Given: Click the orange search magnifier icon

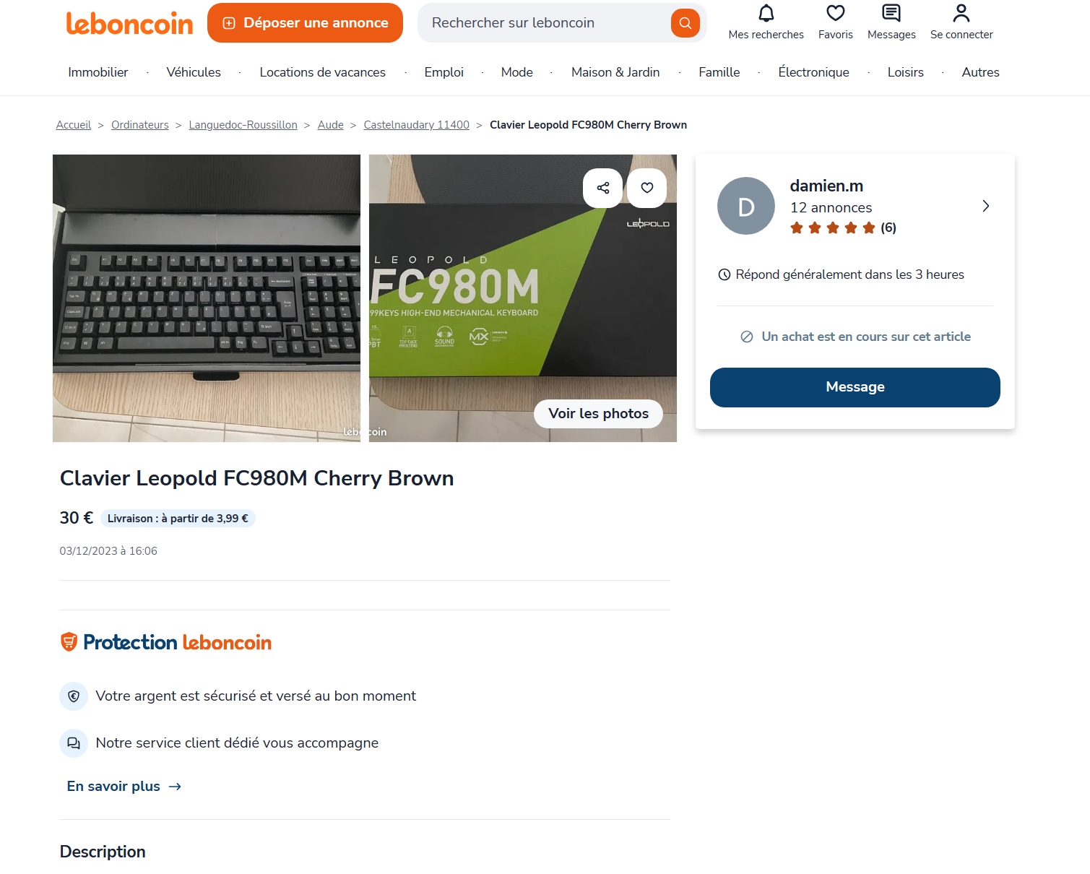Looking at the screenshot, I should pos(685,23).
